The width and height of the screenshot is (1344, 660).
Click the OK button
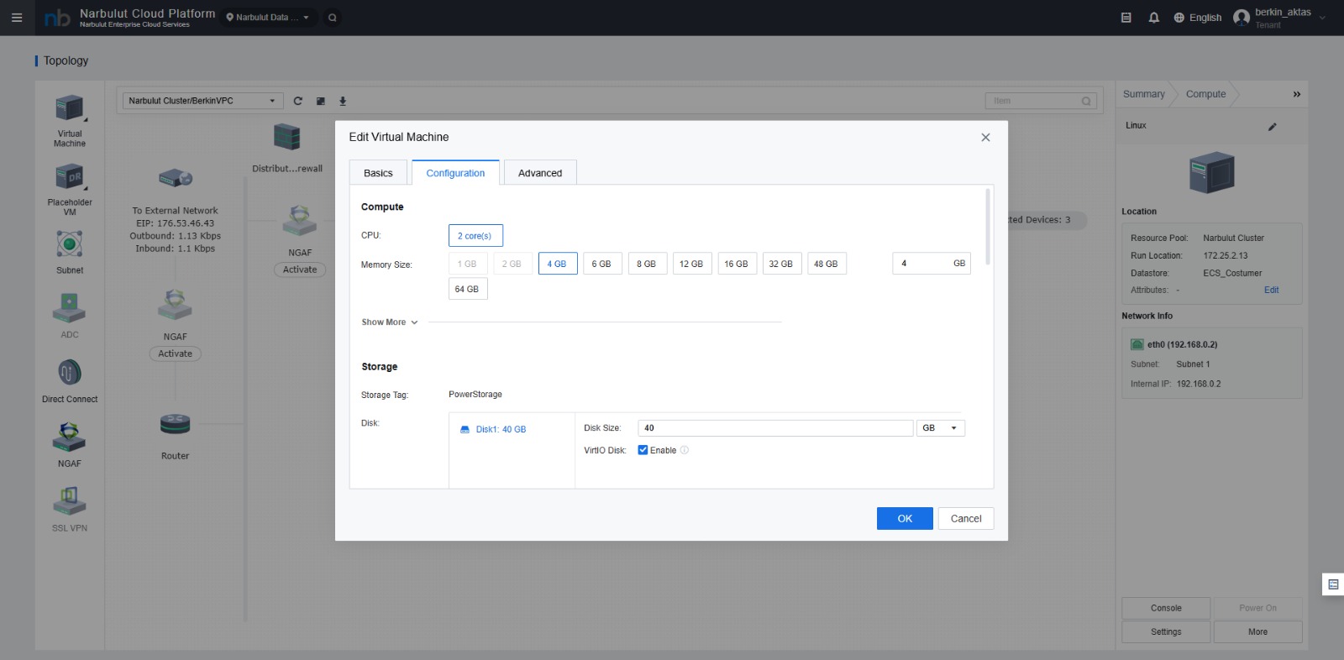pyautogui.click(x=904, y=519)
